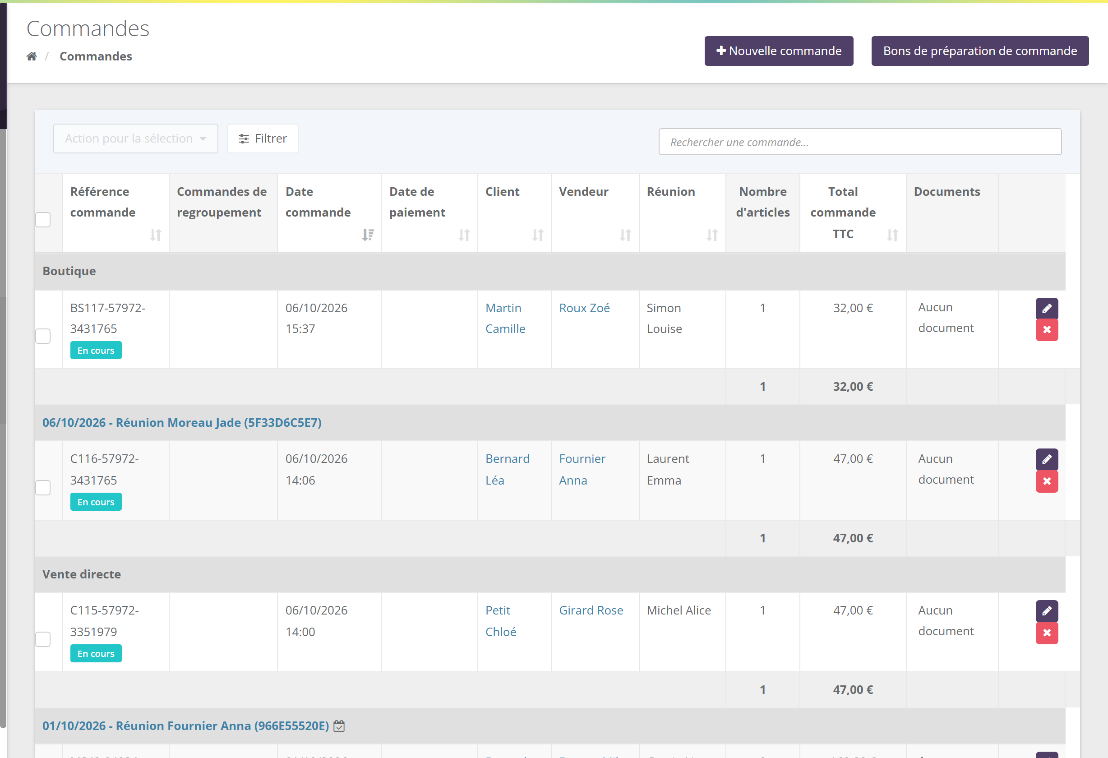Sort by Client column arrows

pyautogui.click(x=538, y=235)
